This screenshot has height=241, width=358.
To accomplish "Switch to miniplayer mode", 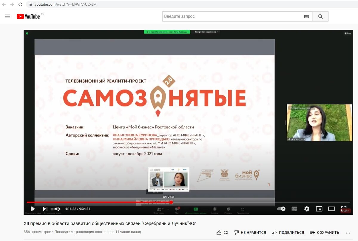I will [x=319, y=209].
